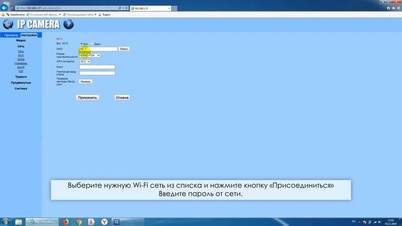Screen dimensions: 402x226
Task: Click the refresh icon in the address bar
Action: [126, 8]
